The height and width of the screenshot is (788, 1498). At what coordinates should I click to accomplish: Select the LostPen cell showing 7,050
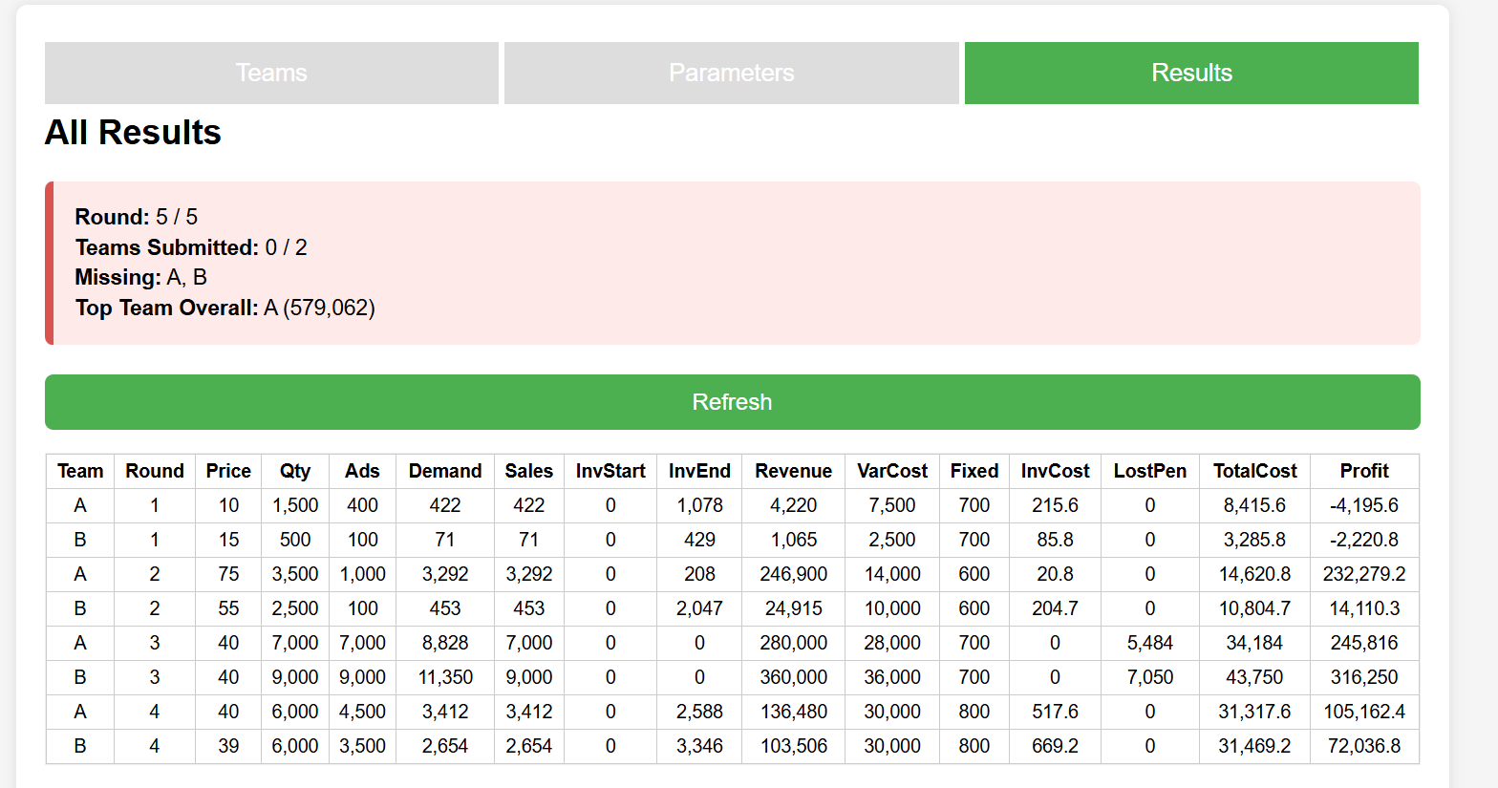pos(1149,677)
